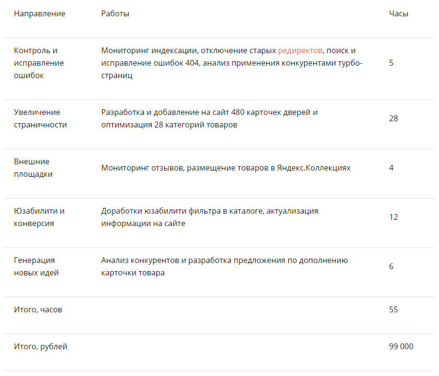Select the Увеличение страничности cell
Viewport: 439px width, 376px height.
coord(40,118)
